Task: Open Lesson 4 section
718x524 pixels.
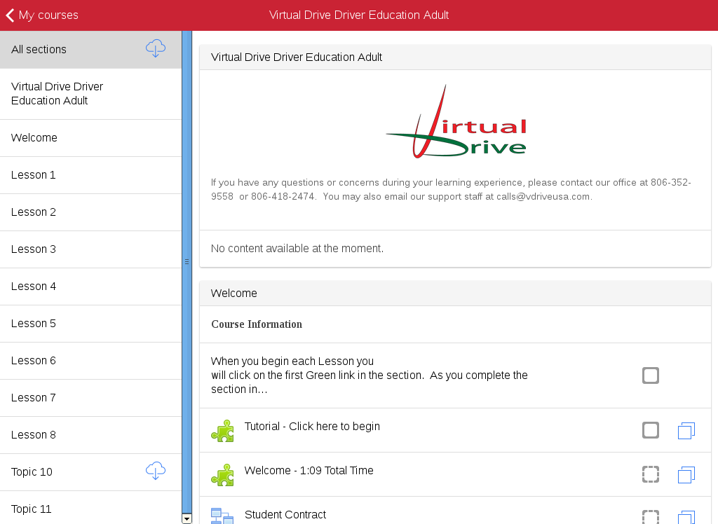Action: (90, 286)
